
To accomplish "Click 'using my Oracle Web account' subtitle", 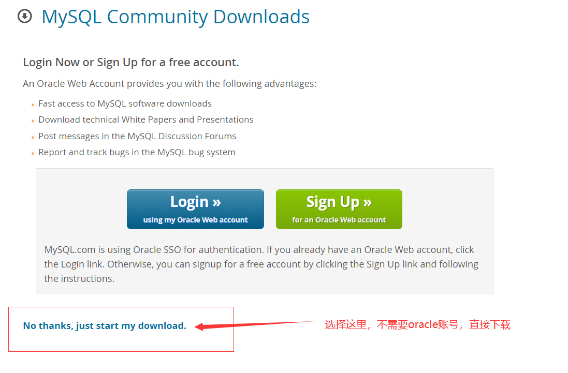I will coord(196,220).
